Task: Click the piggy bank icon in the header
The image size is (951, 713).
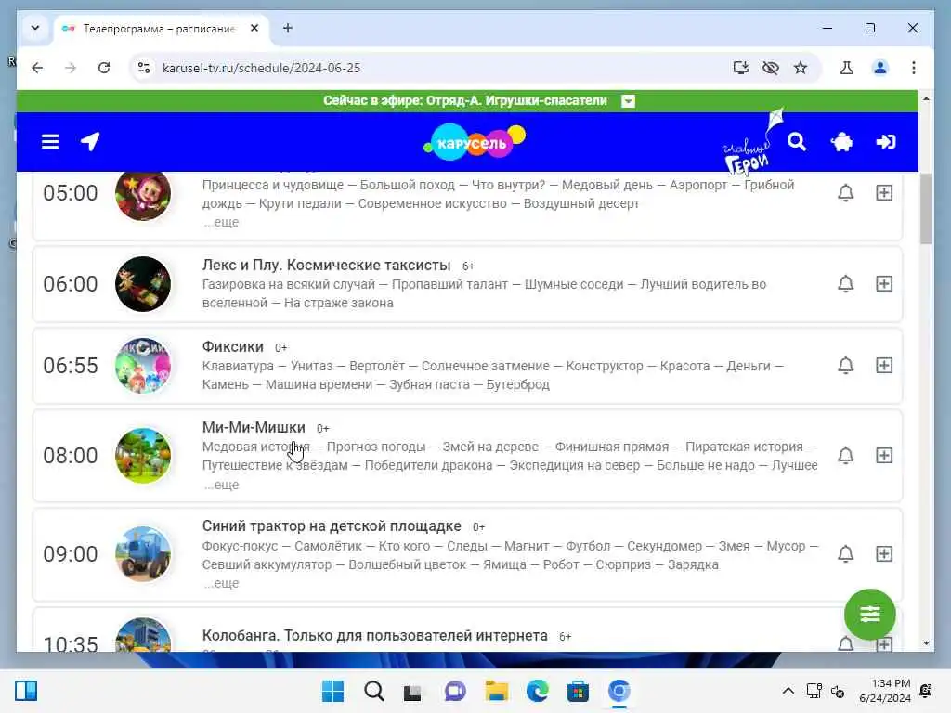Action: coord(841,142)
